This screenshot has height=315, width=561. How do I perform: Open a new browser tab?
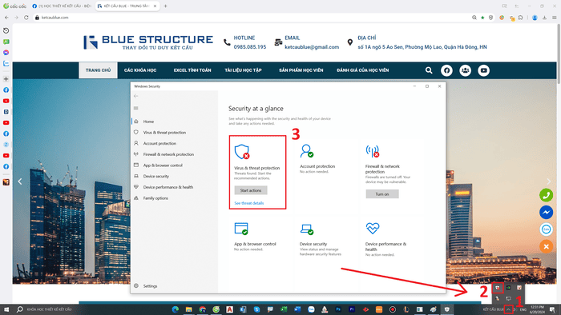click(165, 6)
